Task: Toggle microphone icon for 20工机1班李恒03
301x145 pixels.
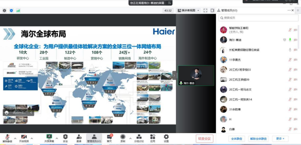Action: click(290, 70)
